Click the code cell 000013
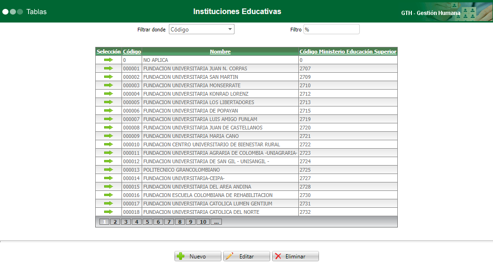The width and height of the screenshot is (493, 265). pyautogui.click(x=131, y=170)
